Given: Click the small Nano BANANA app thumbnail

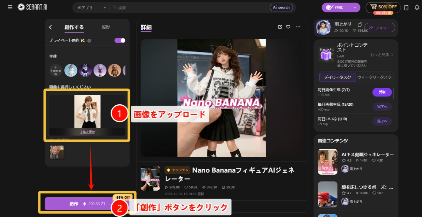Looking at the screenshot, I should click(151, 178).
